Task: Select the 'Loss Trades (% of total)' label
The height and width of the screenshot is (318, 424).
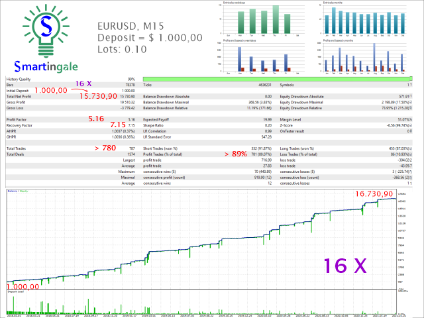Action: (x=299, y=154)
